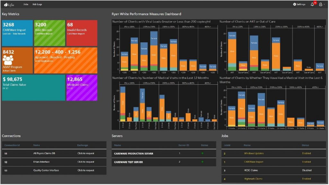329x185 pixels.
Task: Open the notifications bell icon
Action: [312, 4]
